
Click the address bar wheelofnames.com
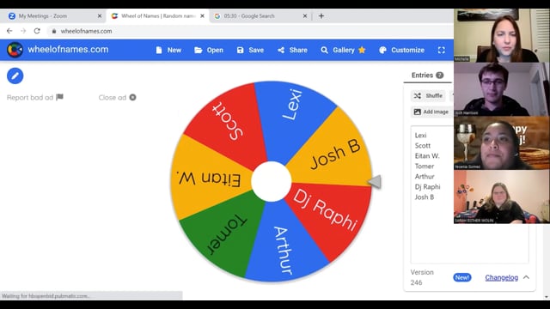[x=86, y=31]
